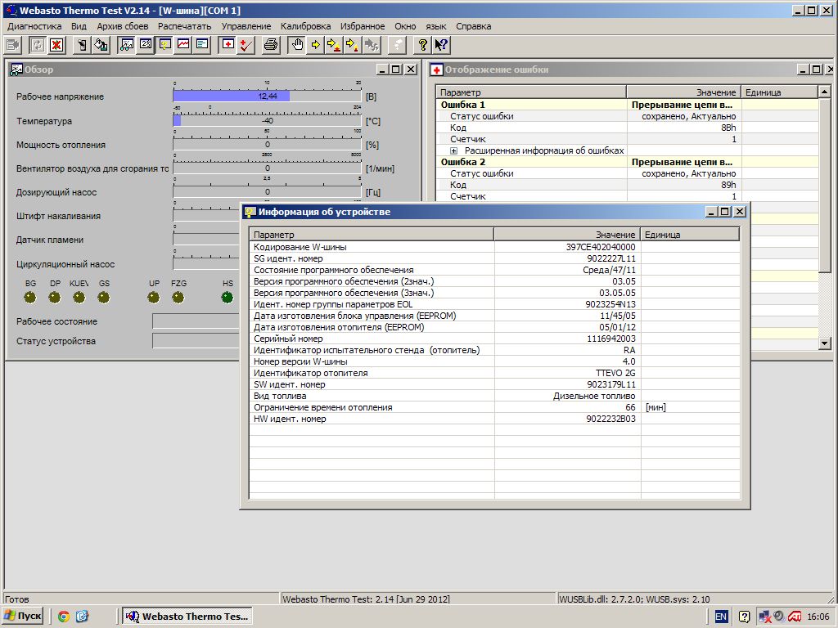Click the hand stop icon in the toolbar

tap(297, 45)
